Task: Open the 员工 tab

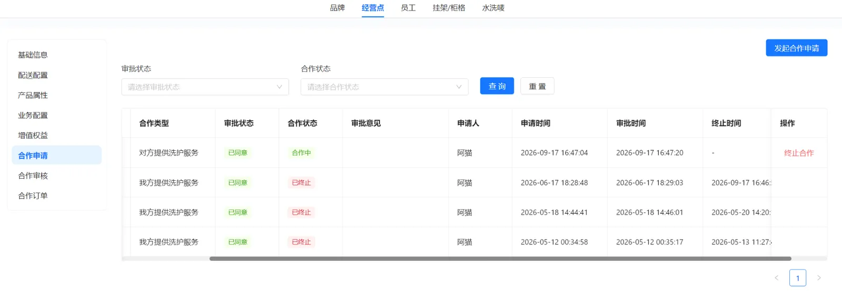Action: (x=408, y=8)
